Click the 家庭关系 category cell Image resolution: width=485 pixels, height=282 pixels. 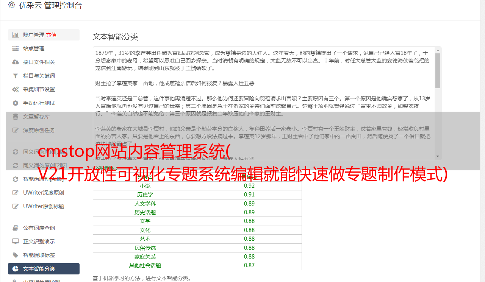click(145, 257)
